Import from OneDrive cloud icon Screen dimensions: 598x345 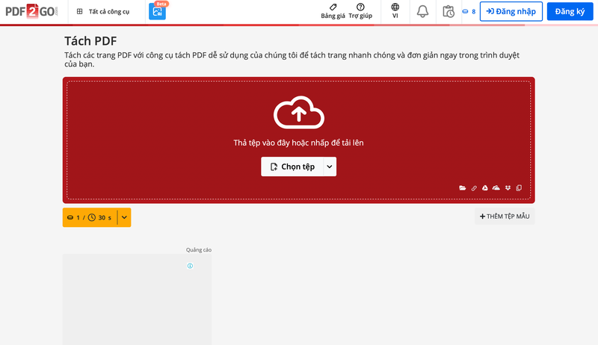click(496, 187)
